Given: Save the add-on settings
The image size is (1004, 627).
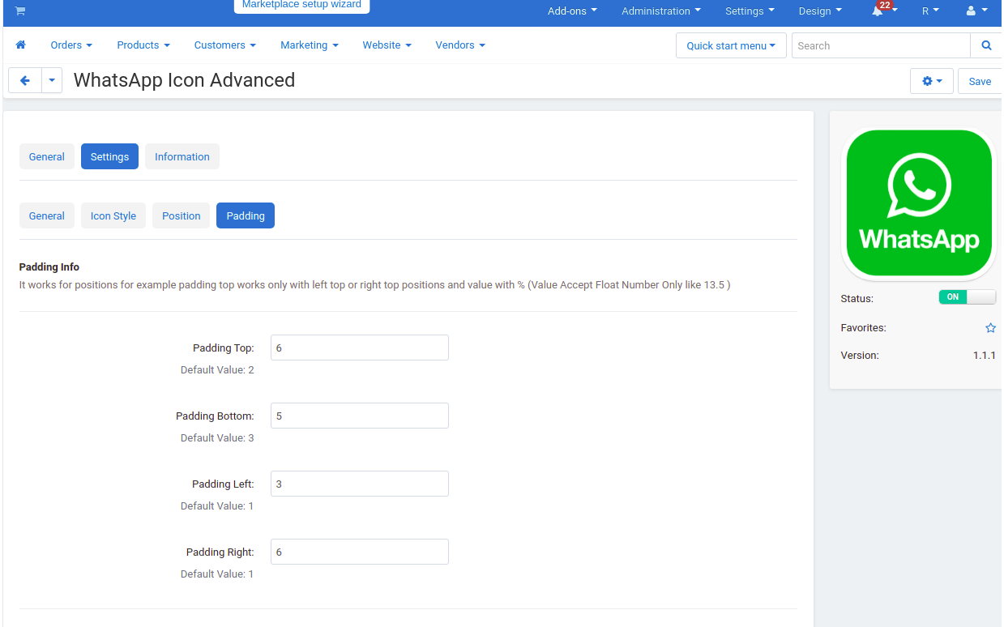Looking at the screenshot, I should [980, 81].
